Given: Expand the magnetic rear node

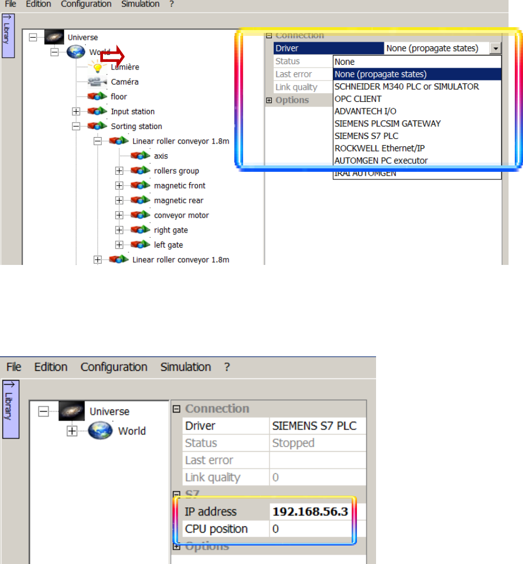Looking at the screenshot, I should (x=119, y=200).
